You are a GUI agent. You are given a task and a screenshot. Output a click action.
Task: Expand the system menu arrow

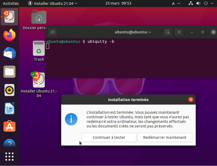[212, 3]
